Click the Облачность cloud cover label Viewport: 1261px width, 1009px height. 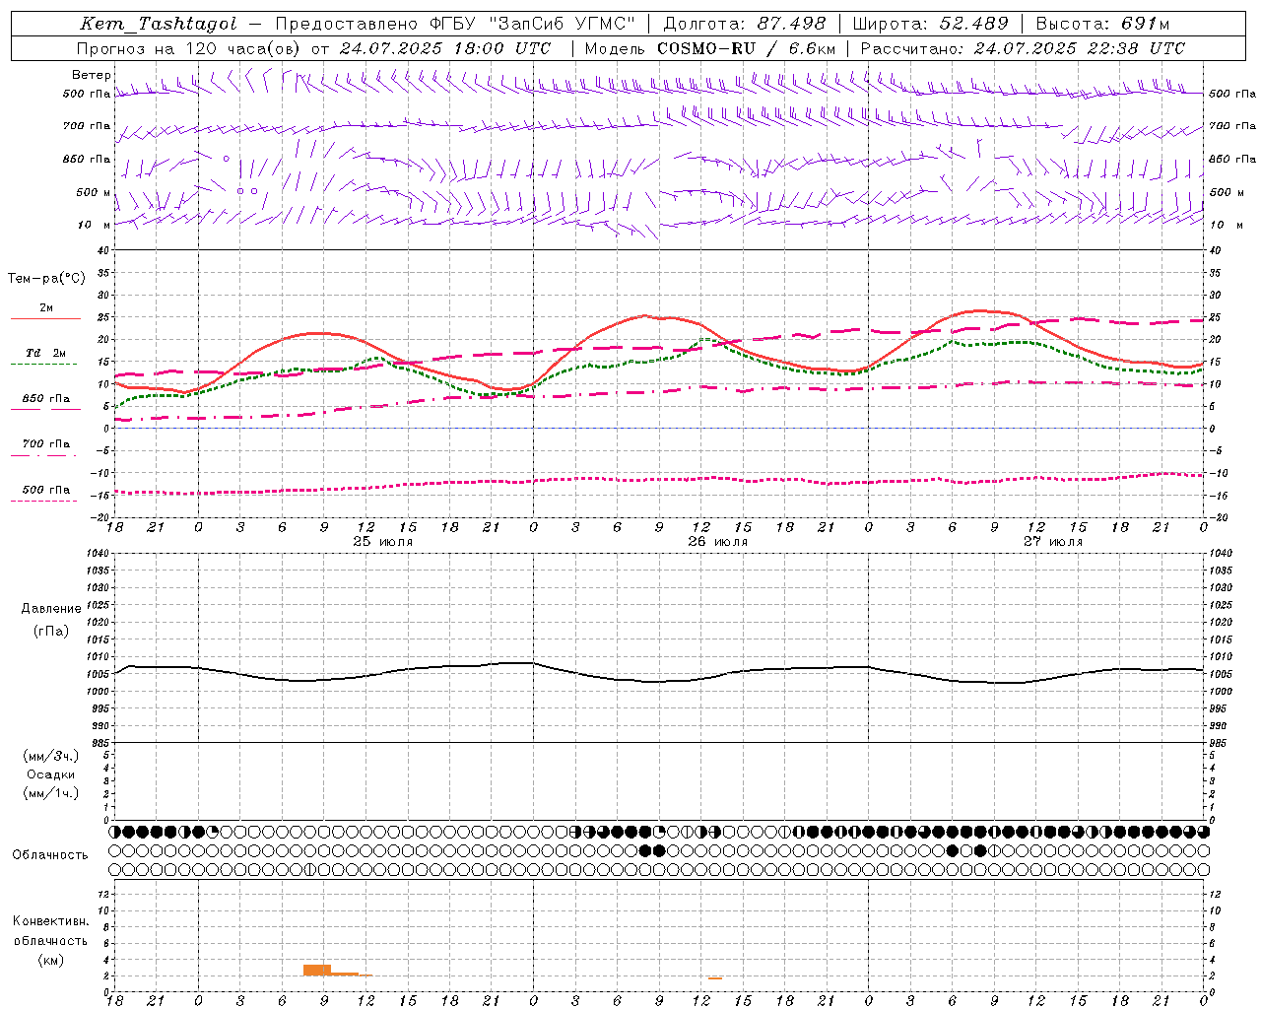point(50,855)
